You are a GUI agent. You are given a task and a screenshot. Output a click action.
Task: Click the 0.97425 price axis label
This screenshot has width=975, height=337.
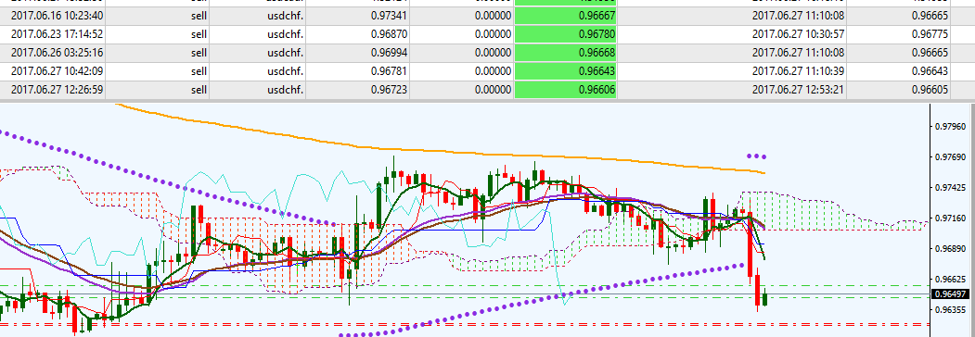click(x=951, y=188)
